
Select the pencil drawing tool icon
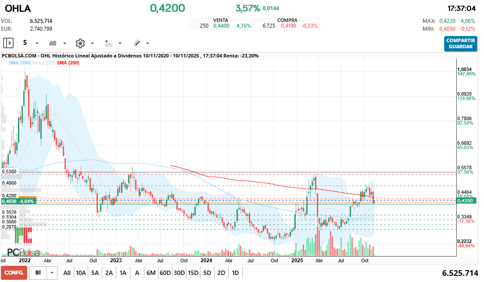coord(136,43)
